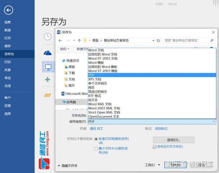Choose Word 2003 XML 文档 file type

pyautogui.click(x=152, y=108)
